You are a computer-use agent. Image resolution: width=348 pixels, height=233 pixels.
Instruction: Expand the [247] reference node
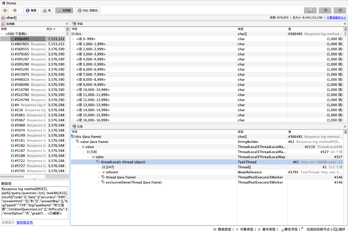(99, 167)
